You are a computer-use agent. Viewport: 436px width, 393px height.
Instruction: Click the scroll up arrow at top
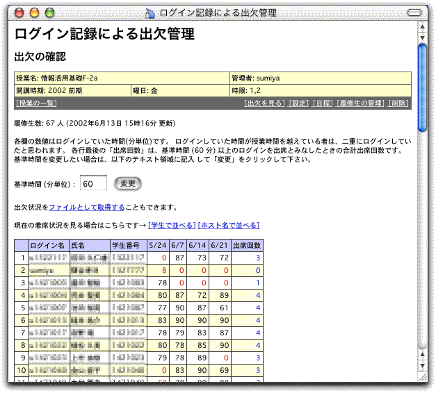[x=422, y=27]
